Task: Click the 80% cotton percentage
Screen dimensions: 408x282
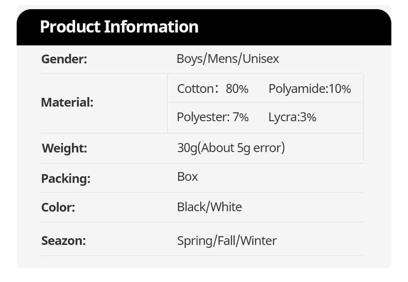Action: 237,89
